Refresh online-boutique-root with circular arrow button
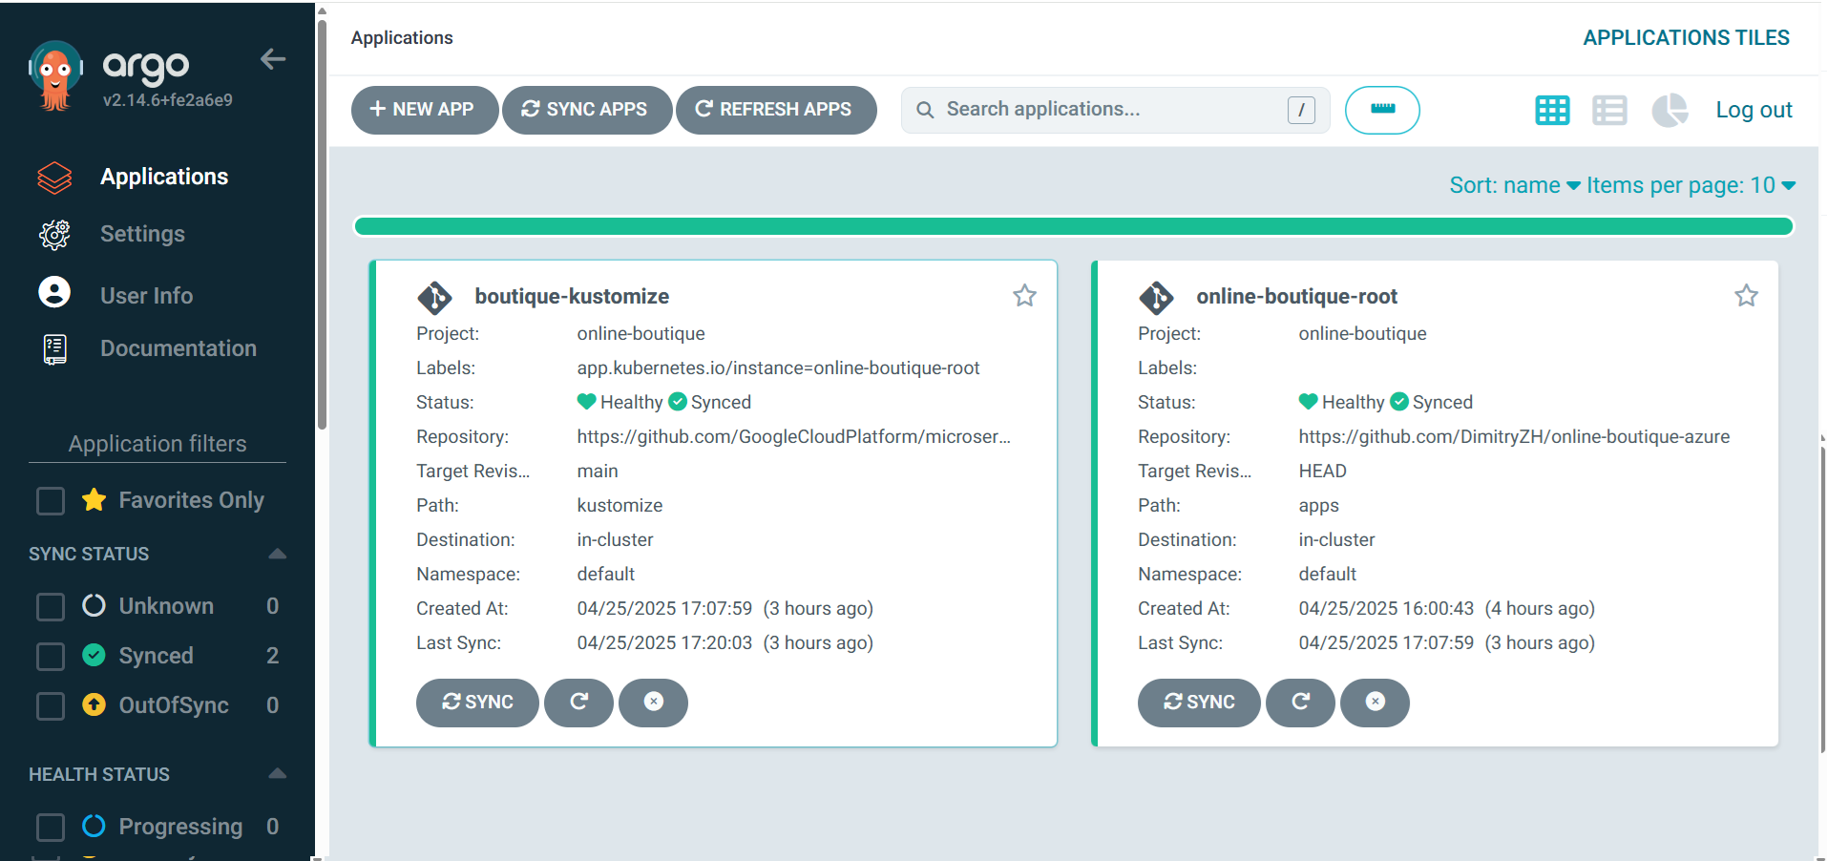Screen dimensions: 1827x861 coord(1300,703)
